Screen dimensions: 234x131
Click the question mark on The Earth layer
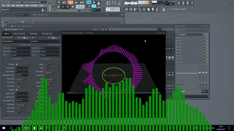click(x=18, y=38)
